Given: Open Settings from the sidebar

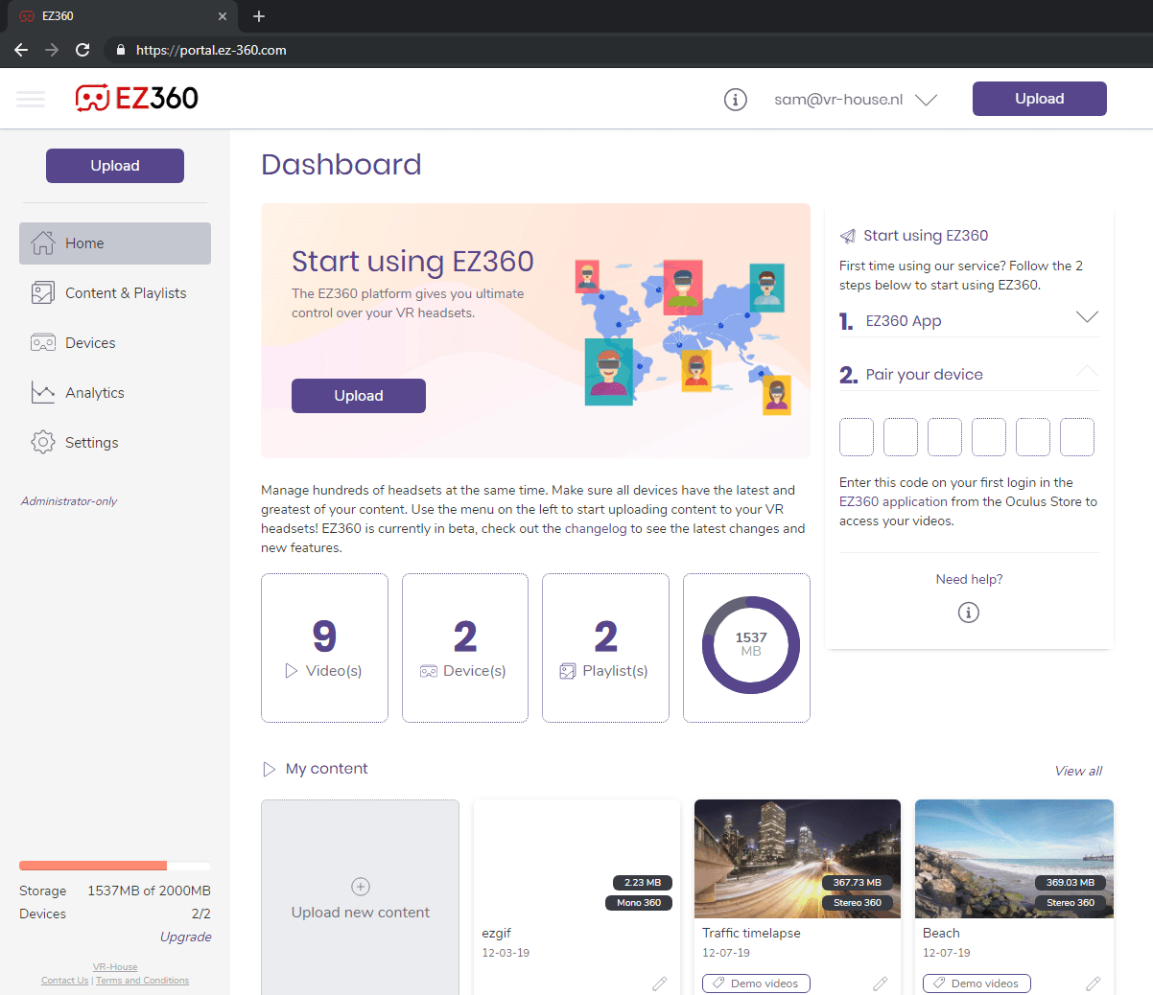Looking at the screenshot, I should coord(91,442).
